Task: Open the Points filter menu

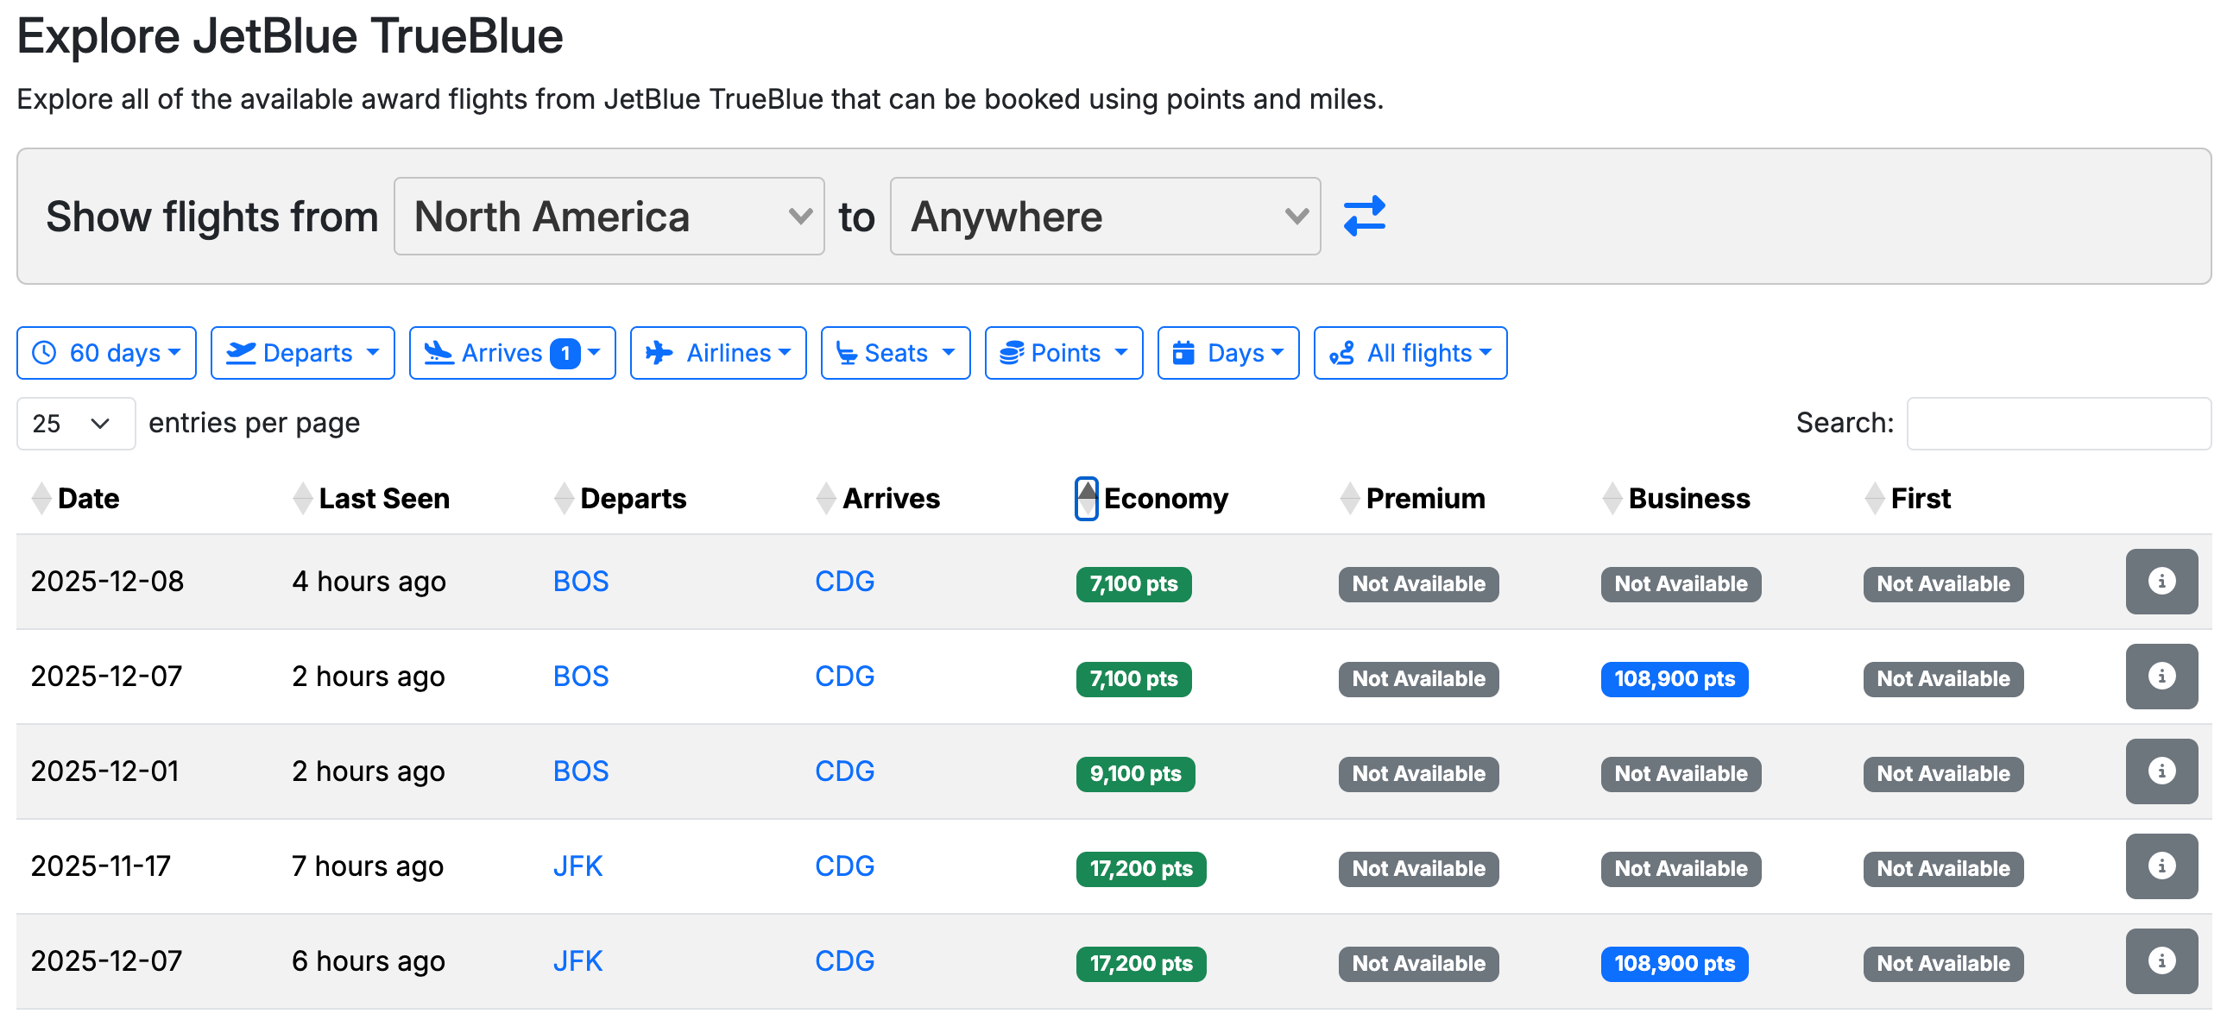Action: tap(1063, 353)
